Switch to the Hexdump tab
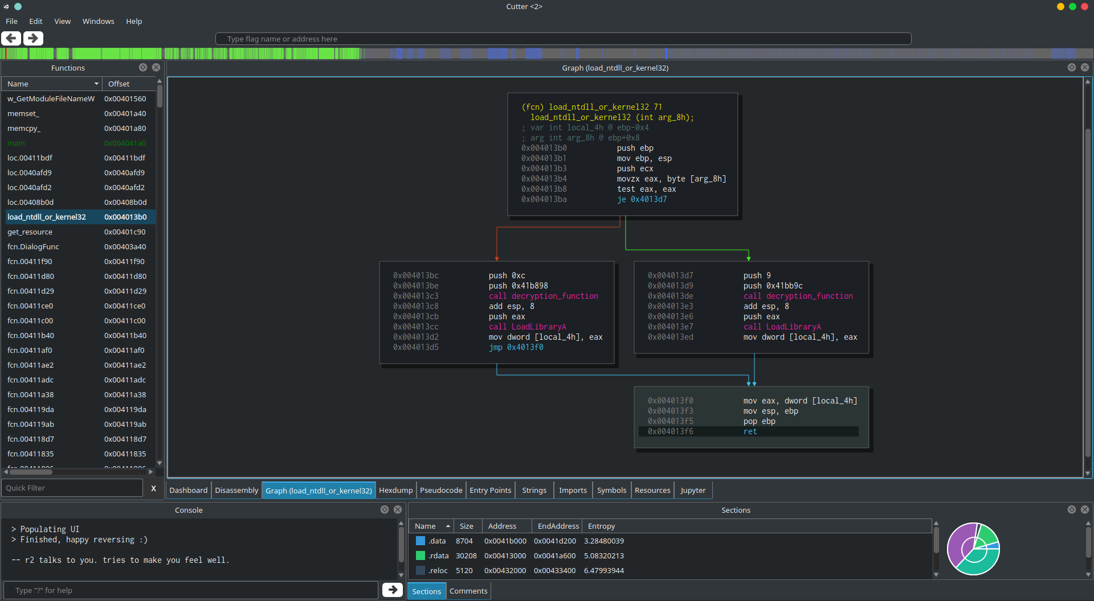The width and height of the screenshot is (1094, 601). point(395,490)
